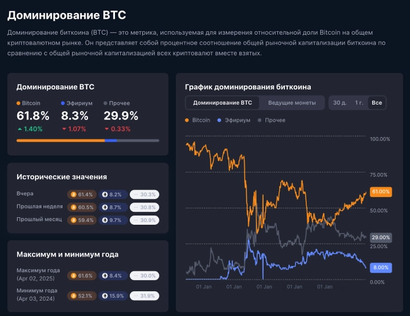The height and width of the screenshot is (316, 410).
Task: Click Ethereum icon in Минимум года row
Action: 105,296
